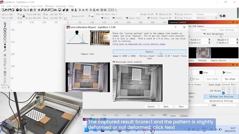Select the bottom-left Job Origin radio
239x134 pixels.
tap(223, 93)
